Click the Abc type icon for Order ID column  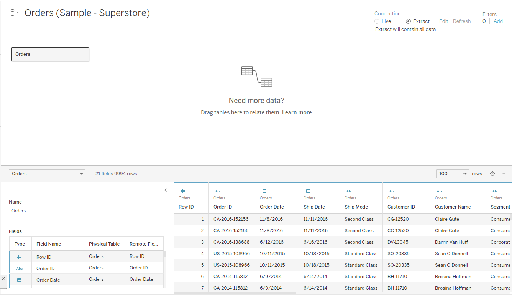click(x=218, y=191)
